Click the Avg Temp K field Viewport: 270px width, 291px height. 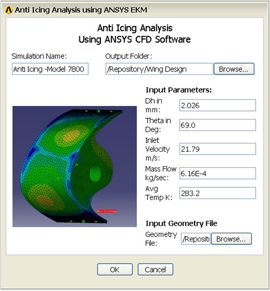217,193
